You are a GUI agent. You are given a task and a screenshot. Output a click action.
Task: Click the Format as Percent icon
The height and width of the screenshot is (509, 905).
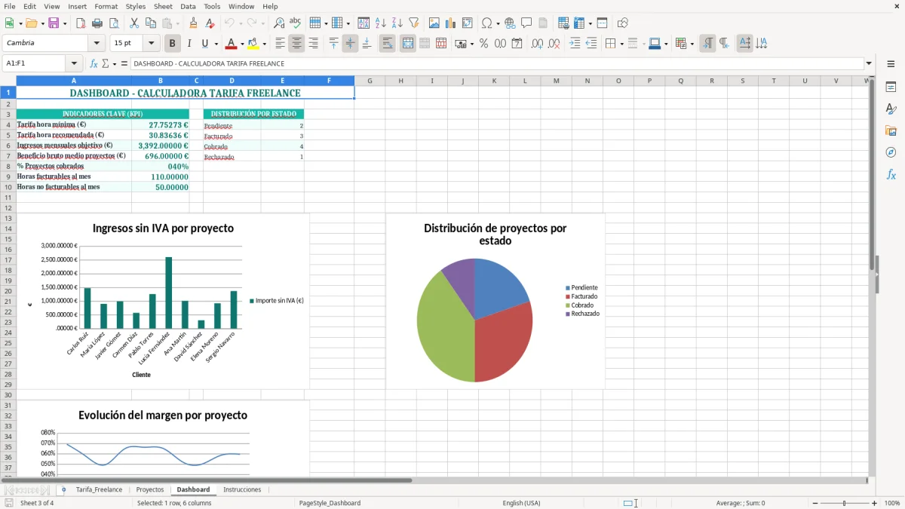483,44
